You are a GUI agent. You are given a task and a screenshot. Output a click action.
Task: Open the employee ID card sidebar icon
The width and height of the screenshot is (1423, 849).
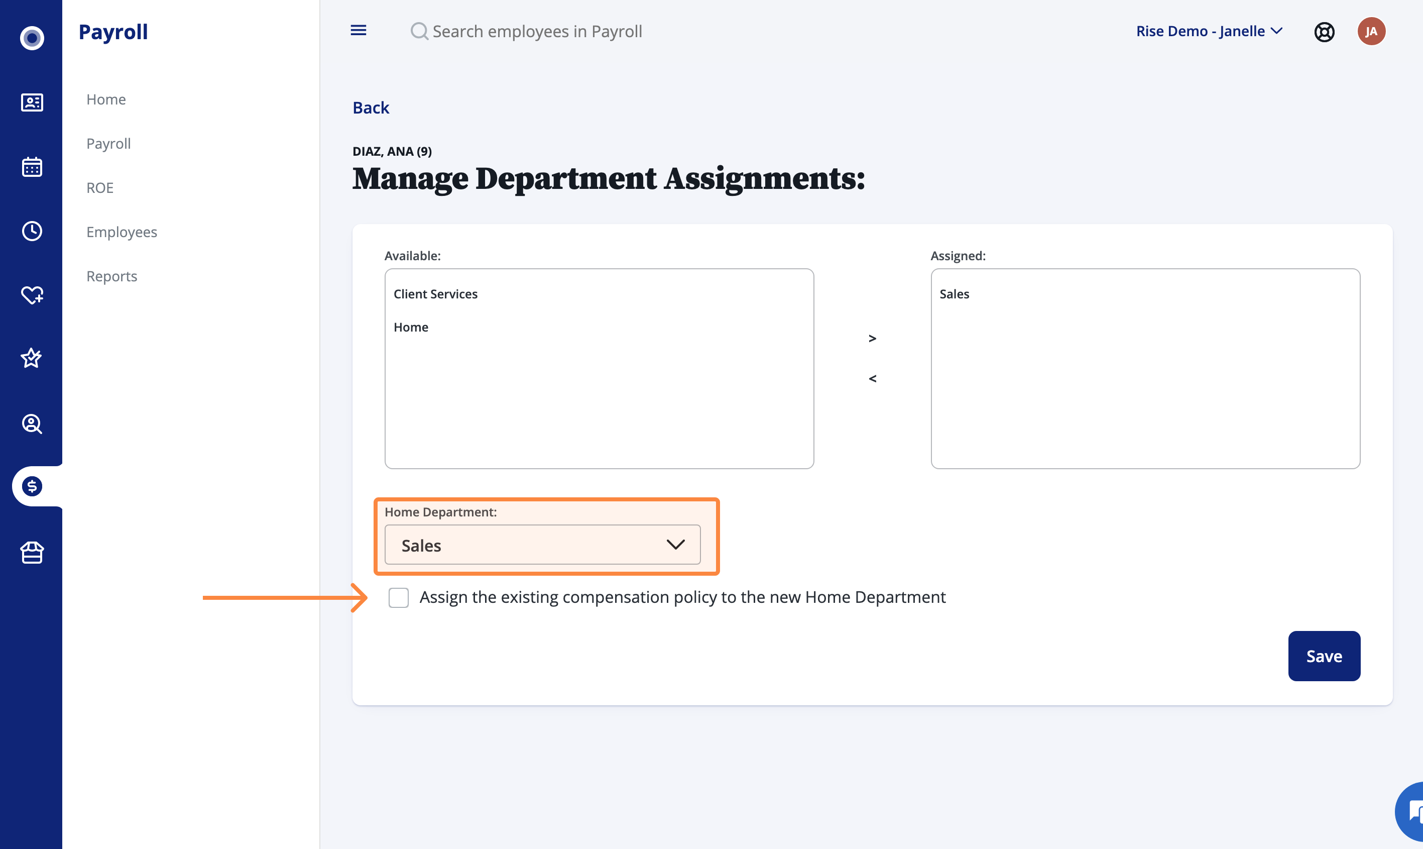[x=32, y=102]
